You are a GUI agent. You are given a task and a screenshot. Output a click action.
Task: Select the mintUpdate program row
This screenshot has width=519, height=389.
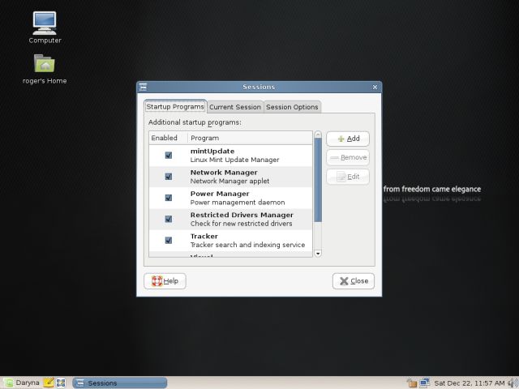[230, 156]
